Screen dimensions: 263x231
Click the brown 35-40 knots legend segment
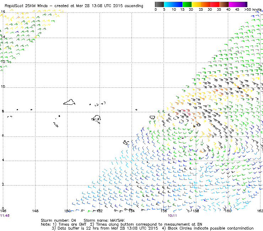click(224, 4)
